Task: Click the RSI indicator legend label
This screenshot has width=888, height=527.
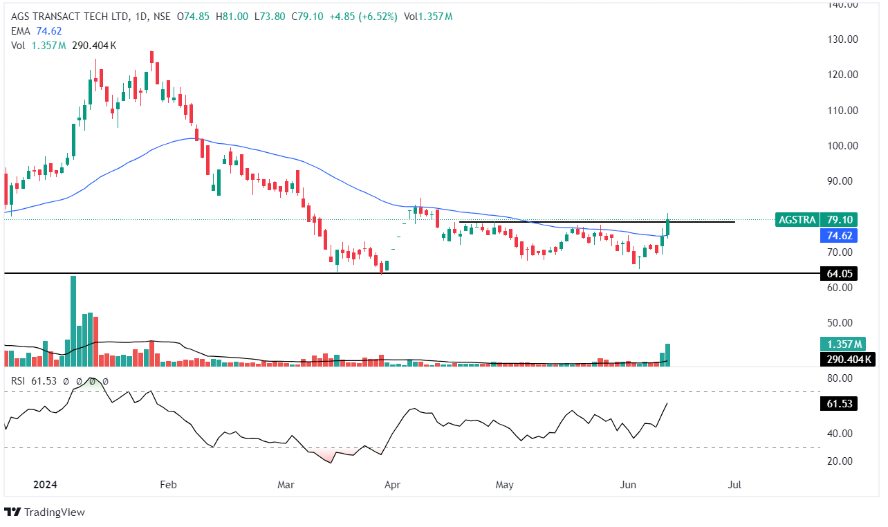Action: [x=20, y=380]
